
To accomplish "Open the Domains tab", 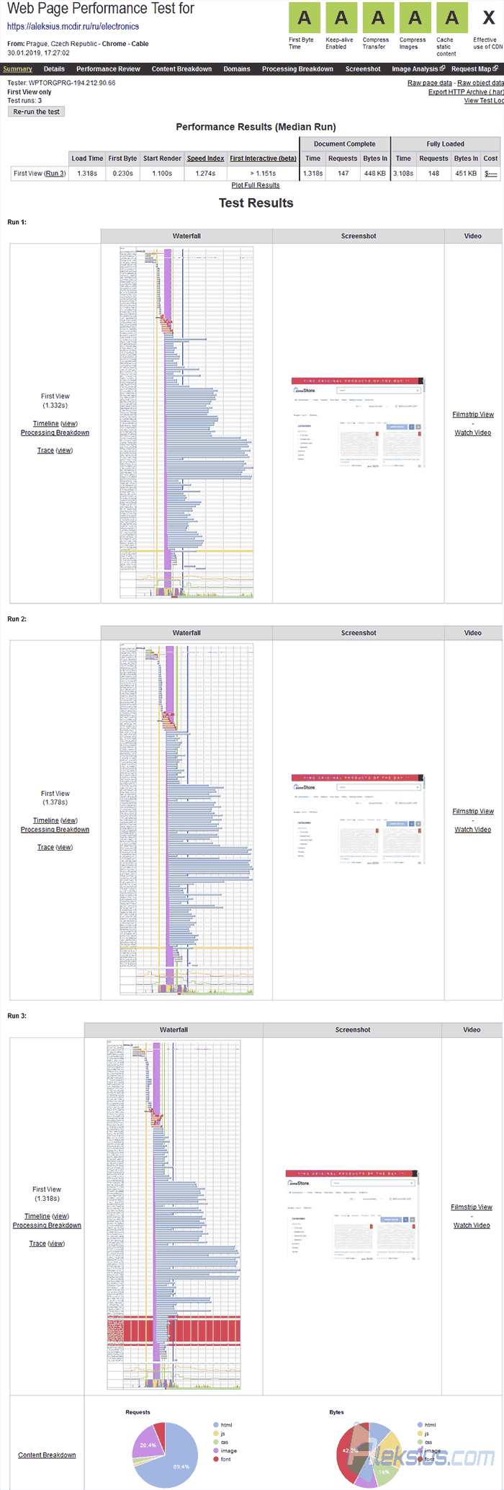I will coord(237,69).
